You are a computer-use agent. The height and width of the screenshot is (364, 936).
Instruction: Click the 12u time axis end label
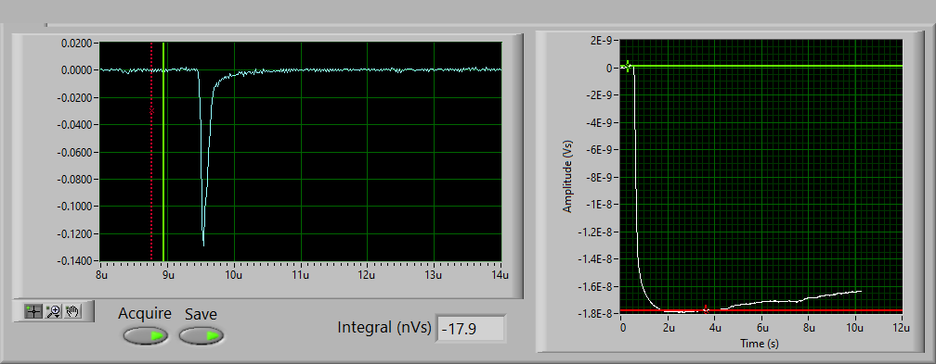[x=902, y=328]
